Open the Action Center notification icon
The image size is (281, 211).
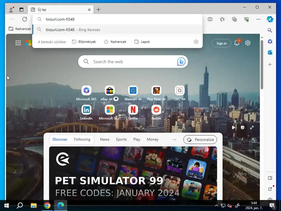[272, 206]
